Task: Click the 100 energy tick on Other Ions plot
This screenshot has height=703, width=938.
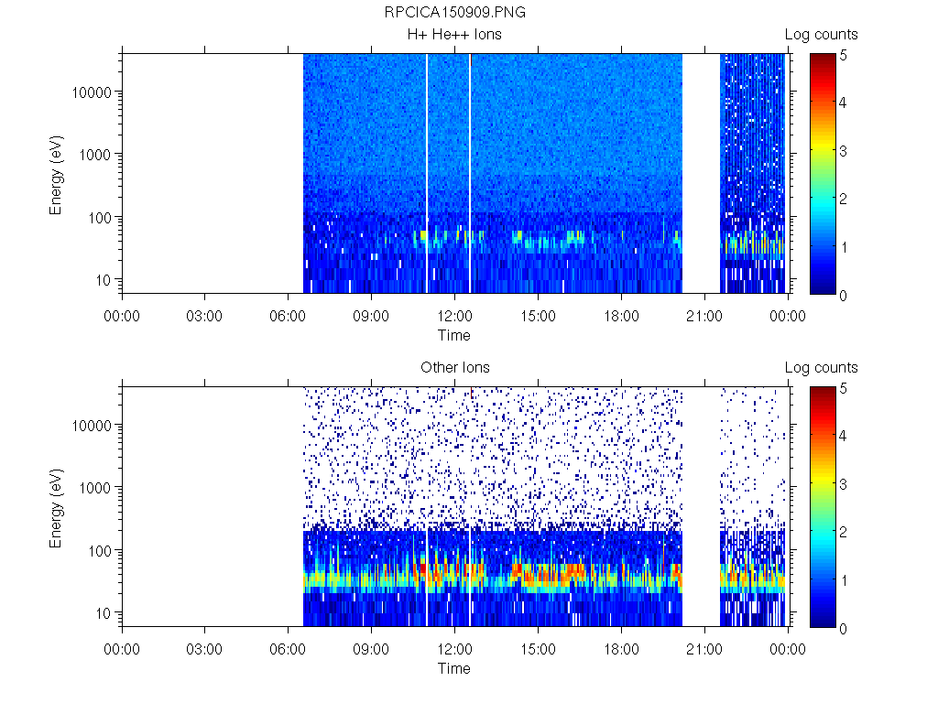Action: coord(100,550)
